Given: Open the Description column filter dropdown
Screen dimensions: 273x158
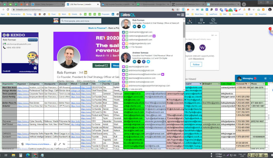Looking at the screenshot, I should 69,84.
